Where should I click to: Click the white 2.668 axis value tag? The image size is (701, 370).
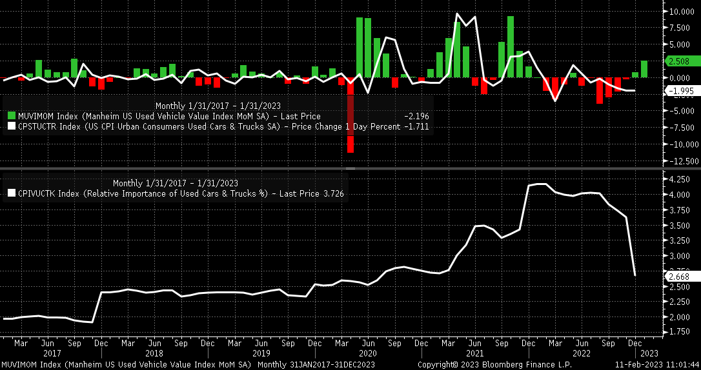[x=681, y=276]
